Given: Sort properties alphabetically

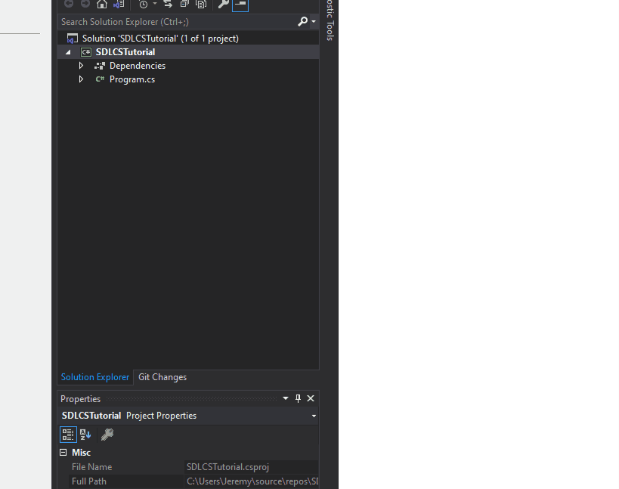Looking at the screenshot, I should tap(85, 435).
